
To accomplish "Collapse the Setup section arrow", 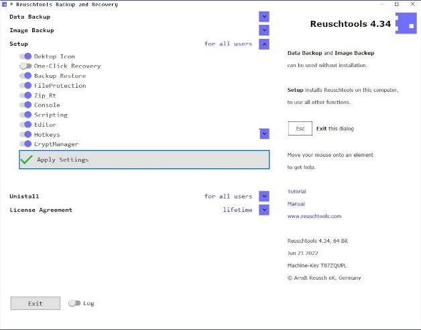I will [x=264, y=44].
